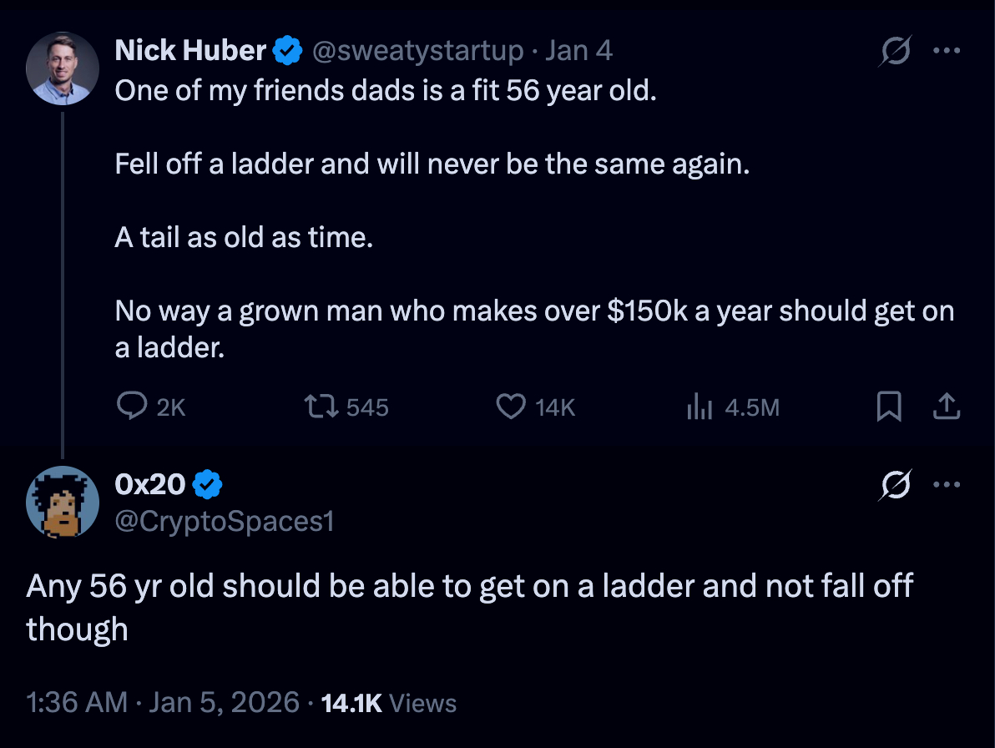Click the share icon on Nick's post
This screenshot has width=995, height=748.
[x=946, y=407]
